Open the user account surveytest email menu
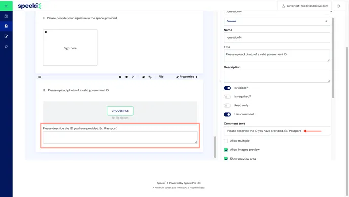 [x=305, y=6]
